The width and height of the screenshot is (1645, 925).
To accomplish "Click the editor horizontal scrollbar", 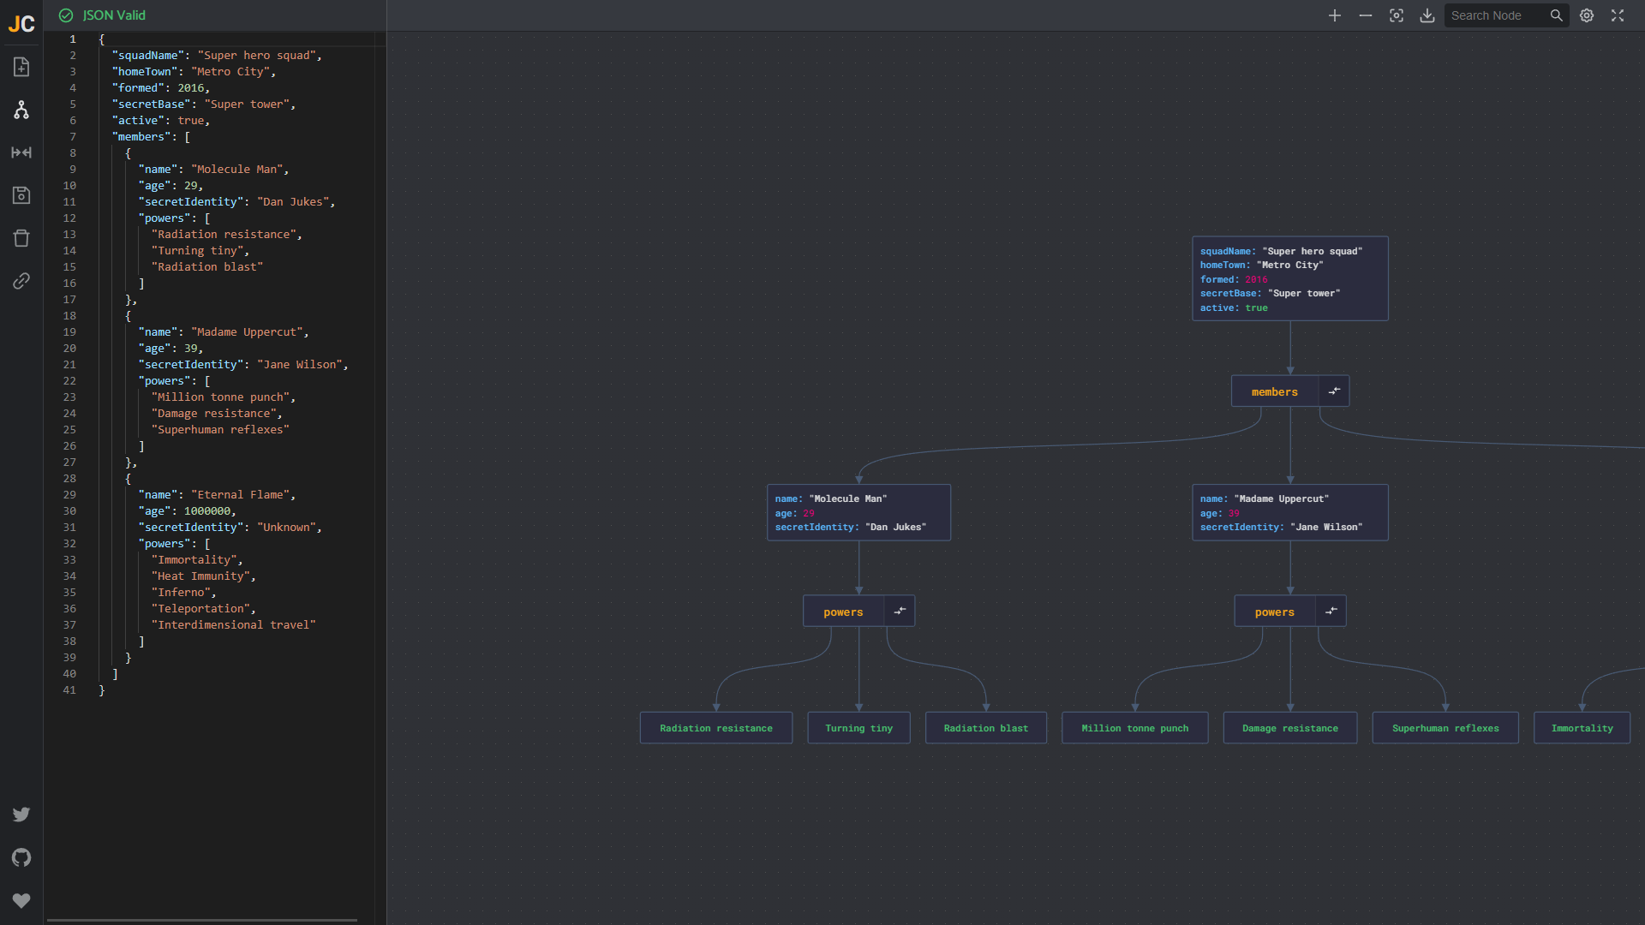I will pos(202,920).
